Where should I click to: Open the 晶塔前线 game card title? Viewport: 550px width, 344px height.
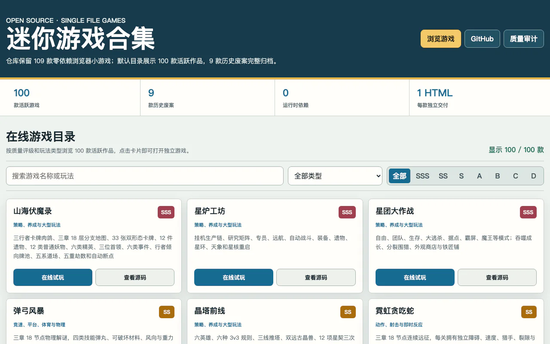click(210, 311)
